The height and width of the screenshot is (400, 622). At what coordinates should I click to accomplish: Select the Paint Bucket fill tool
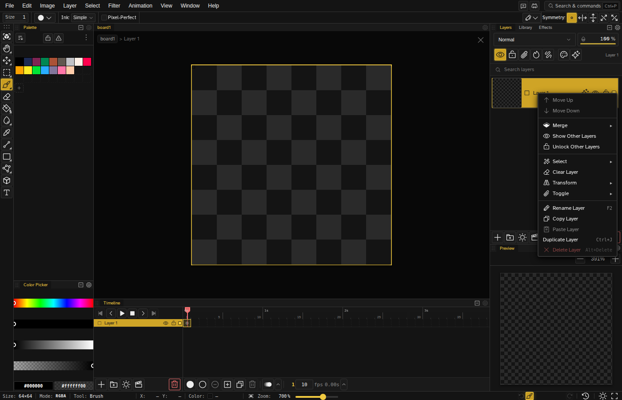tap(7, 108)
